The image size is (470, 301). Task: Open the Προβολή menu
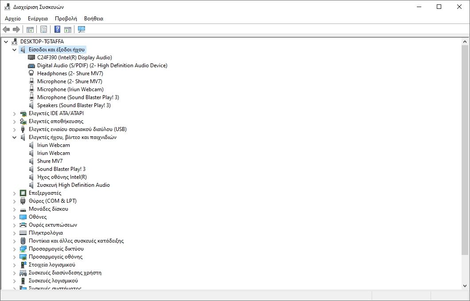66,19
